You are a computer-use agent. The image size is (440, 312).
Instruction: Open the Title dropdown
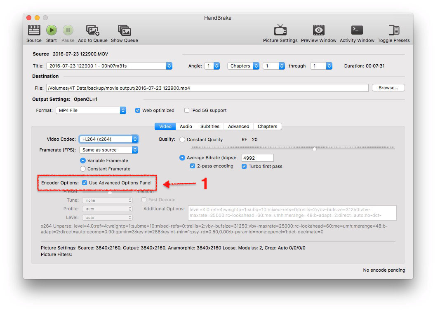[109, 66]
